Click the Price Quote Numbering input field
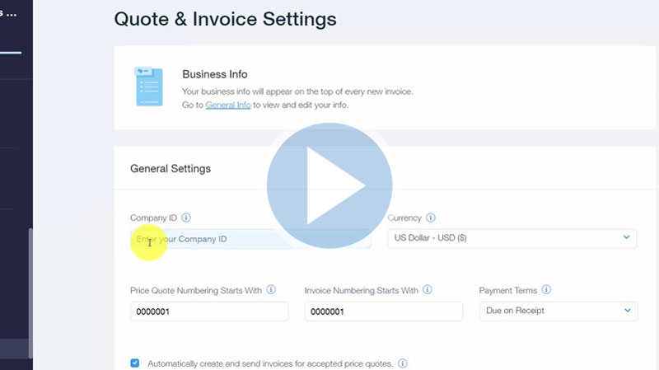Screen dimensions: 659x370 (209, 311)
